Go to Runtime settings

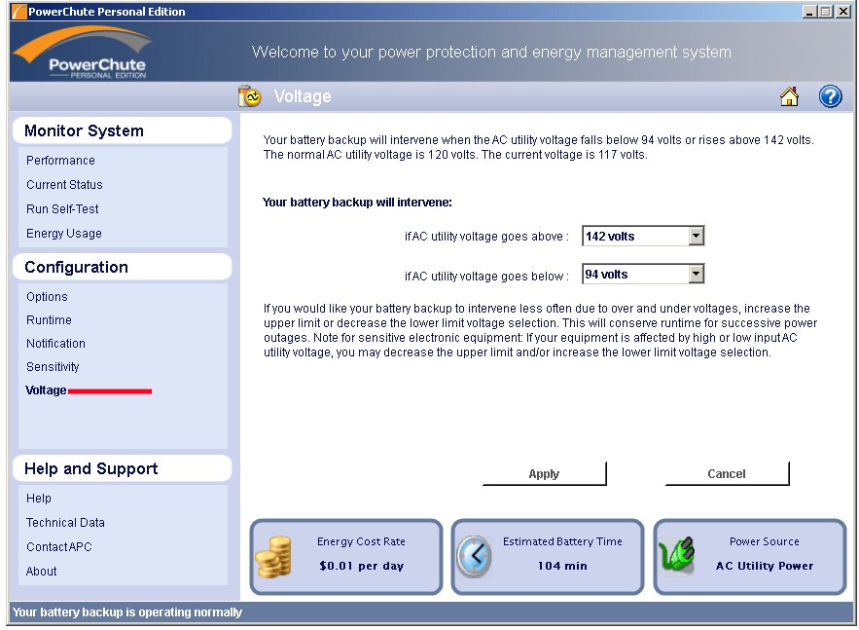(50, 320)
